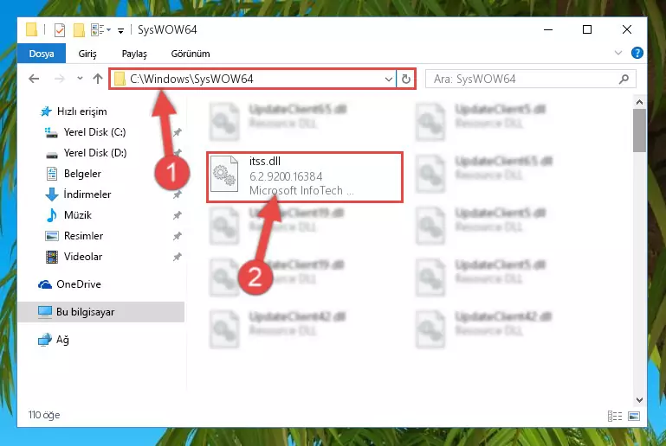
Task: Expand the ribbon with the chevron
Action: coord(618,53)
